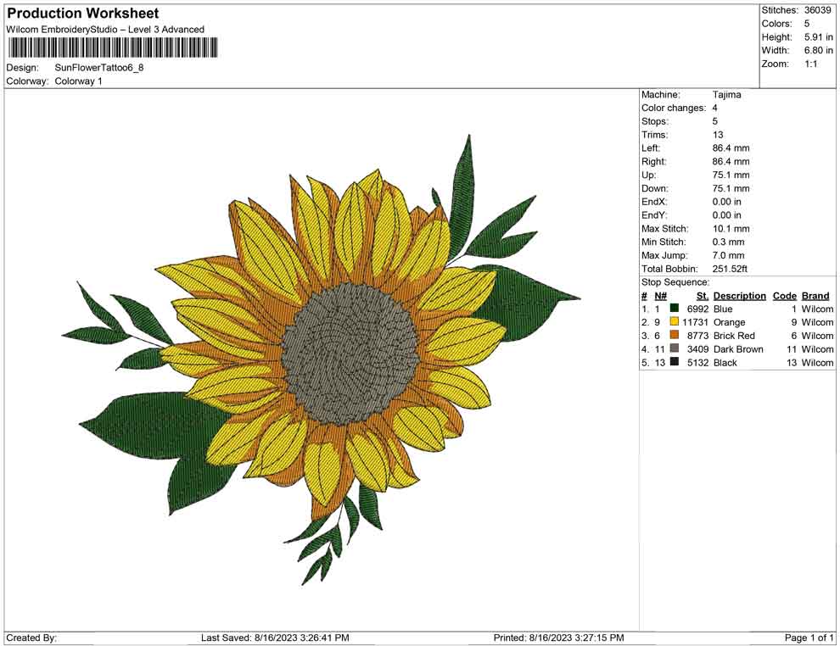Click the Brick Red color chip
840x646 pixels.
click(674, 336)
